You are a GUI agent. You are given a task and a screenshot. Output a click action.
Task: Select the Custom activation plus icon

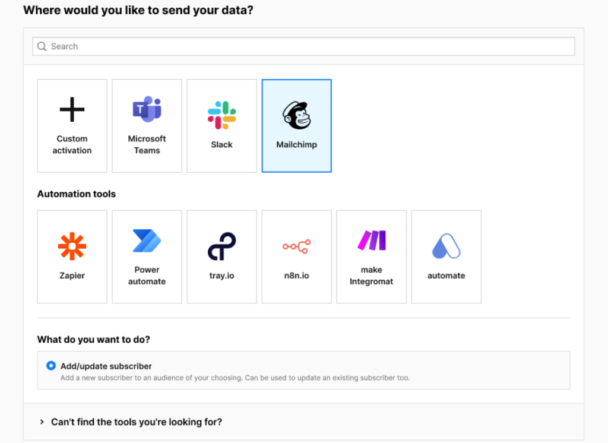pos(72,109)
